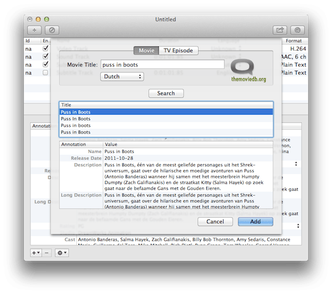Click the Value column header
Image resolution: width=332 pixels, height=294 pixels.
[188, 144]
